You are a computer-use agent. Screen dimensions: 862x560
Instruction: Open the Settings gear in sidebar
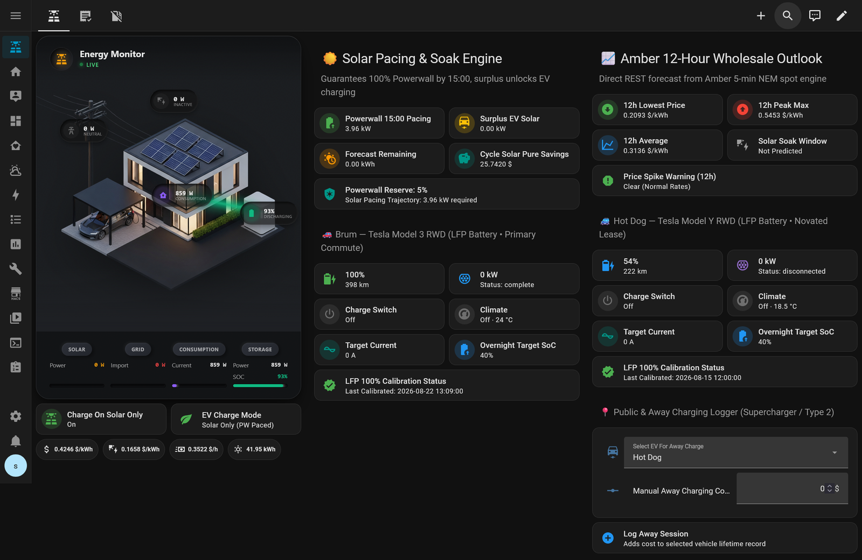point(16,416)
